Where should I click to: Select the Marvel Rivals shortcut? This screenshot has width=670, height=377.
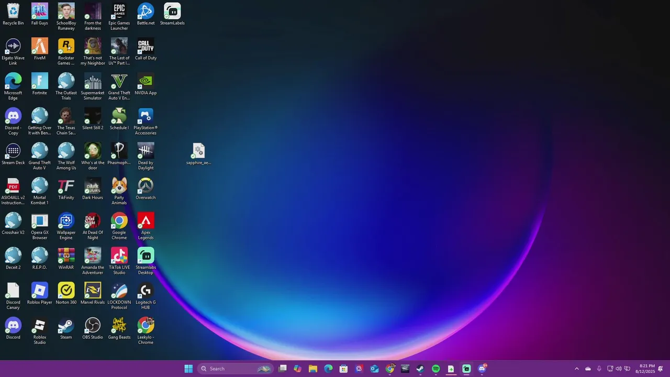93,294
